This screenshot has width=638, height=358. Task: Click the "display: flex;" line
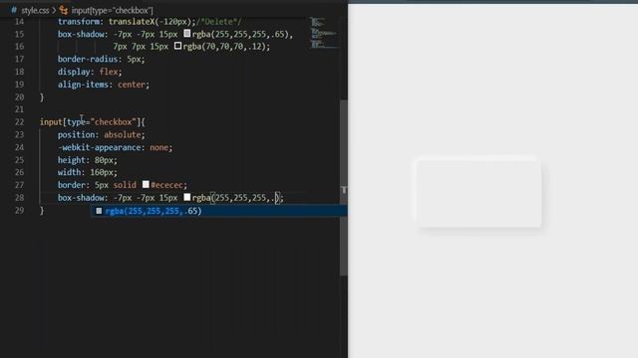pos(90,72)
